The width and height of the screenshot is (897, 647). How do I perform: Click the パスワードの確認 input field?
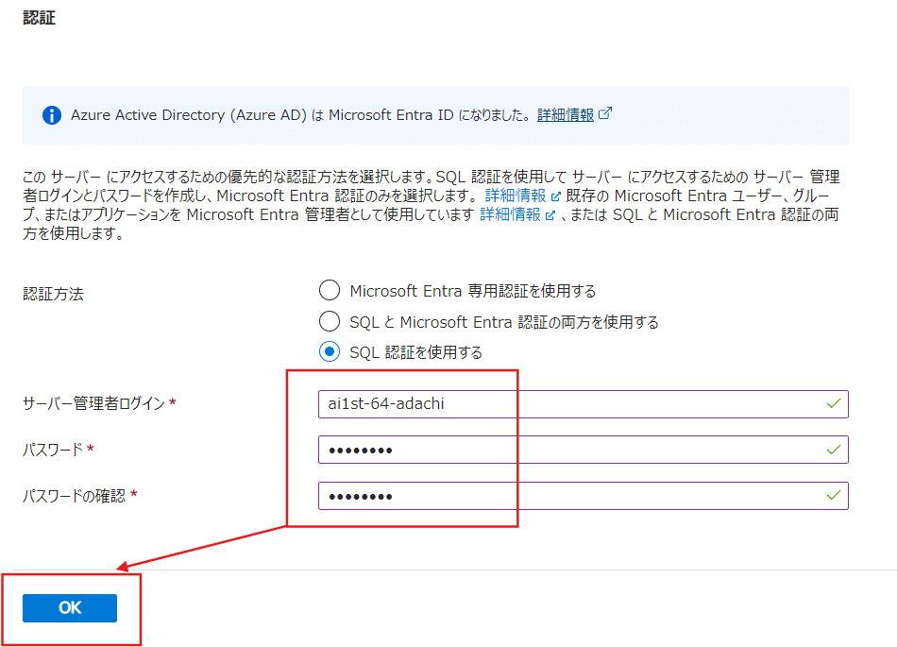click(x=583, y=496)
